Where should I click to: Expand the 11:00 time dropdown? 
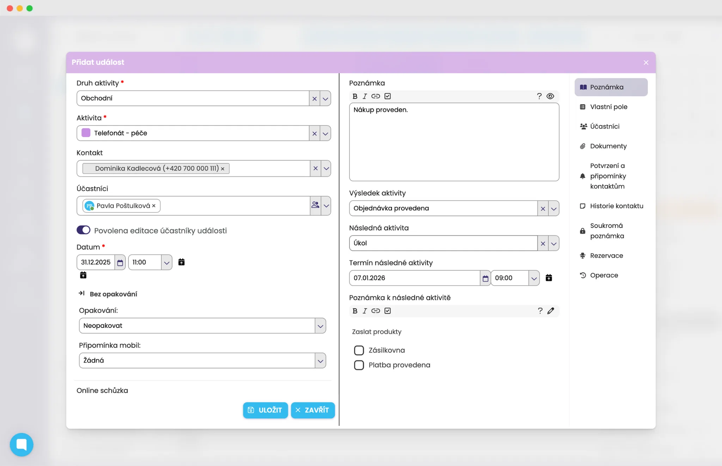click(x=166, y=262)
